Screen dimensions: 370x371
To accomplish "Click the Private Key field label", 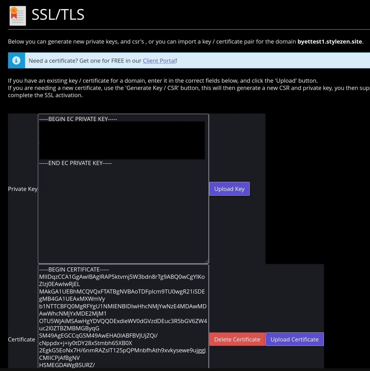I will click(x=23, y=189).
